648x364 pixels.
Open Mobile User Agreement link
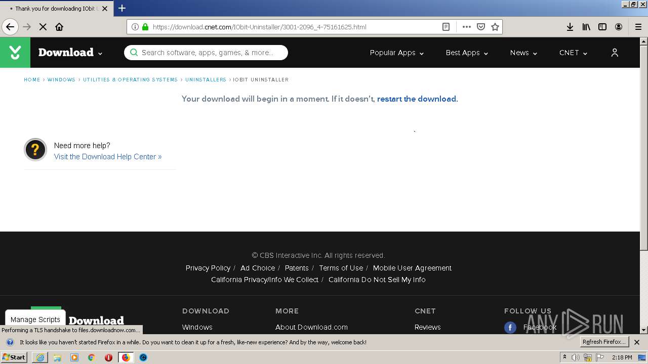tap(412, 268)
